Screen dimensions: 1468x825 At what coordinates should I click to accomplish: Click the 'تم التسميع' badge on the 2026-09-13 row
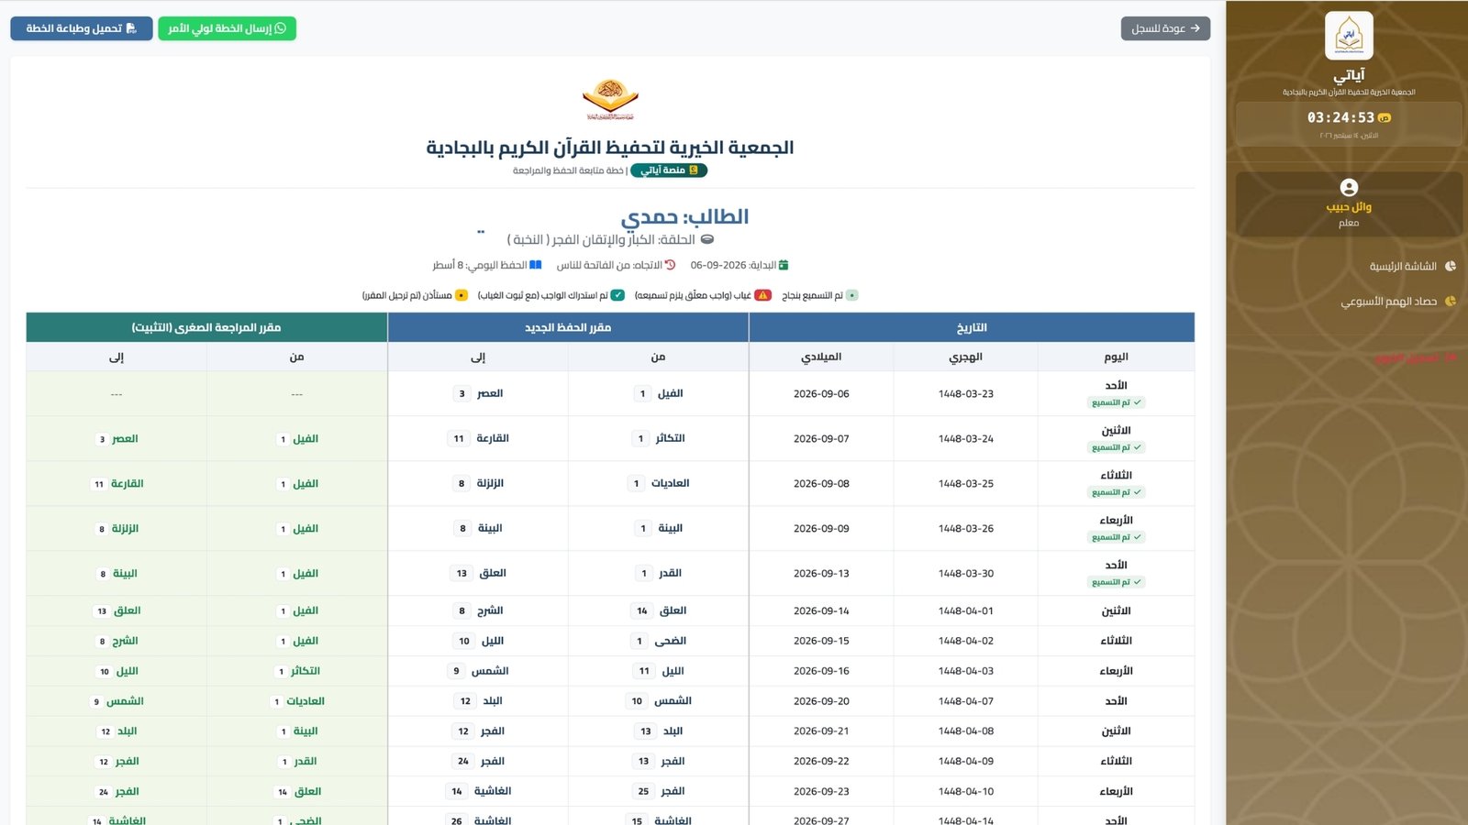click(x=1116, y=582)
